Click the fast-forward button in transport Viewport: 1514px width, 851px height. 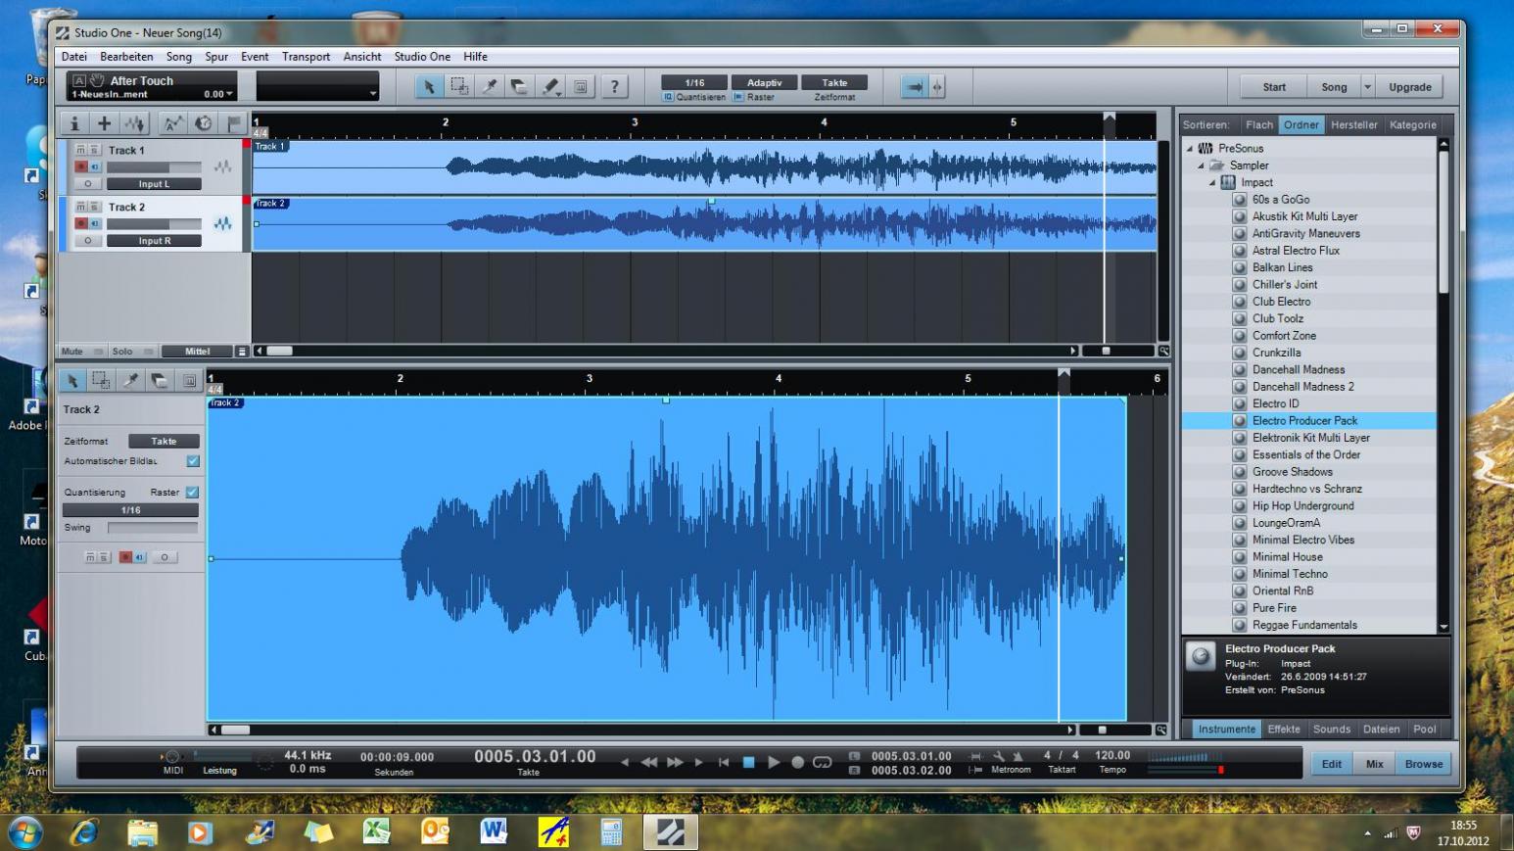point(675,762)
